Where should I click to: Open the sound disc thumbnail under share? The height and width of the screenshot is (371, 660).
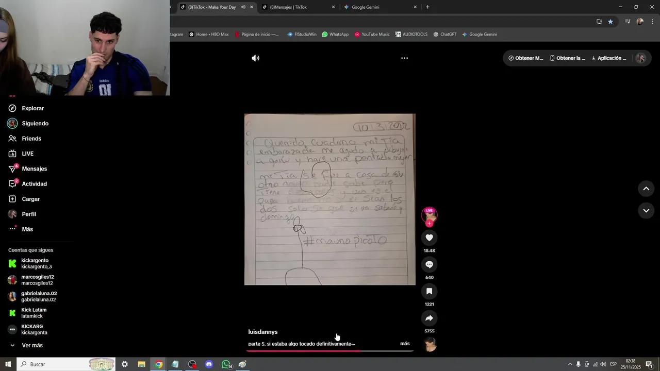coord(430,345)
